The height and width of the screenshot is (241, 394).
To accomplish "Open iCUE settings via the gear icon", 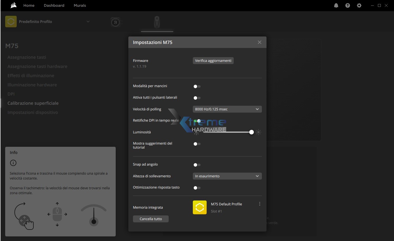I will pyautogui.click(x=359, y=5).
